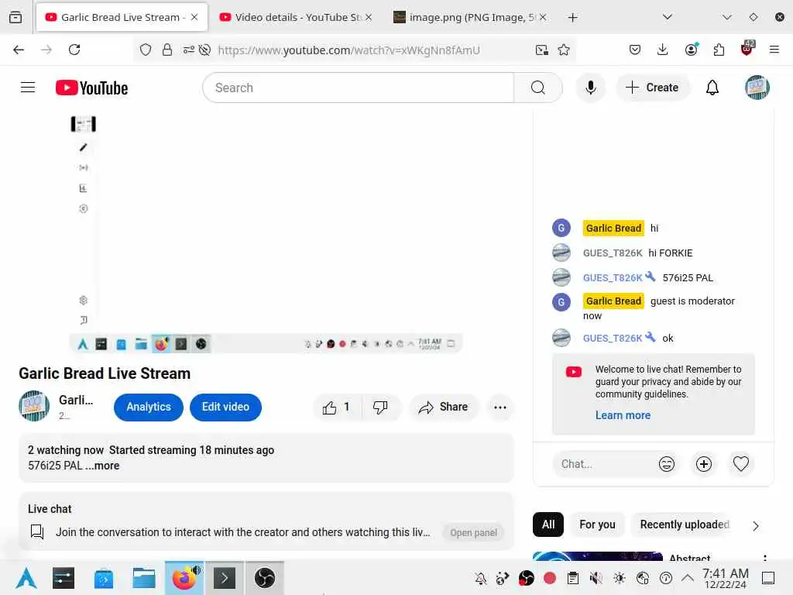Image resolution: width=793 pixels, height=595 pixels.
Task: Click the Create button
Action: (x=651, y=88)
